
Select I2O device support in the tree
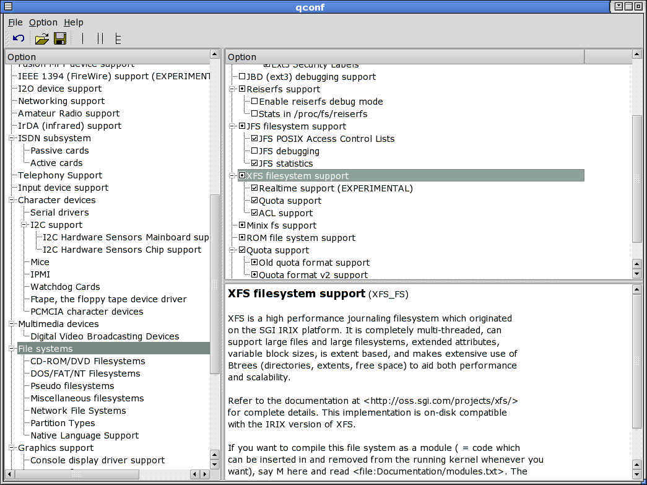coord(60,89)
